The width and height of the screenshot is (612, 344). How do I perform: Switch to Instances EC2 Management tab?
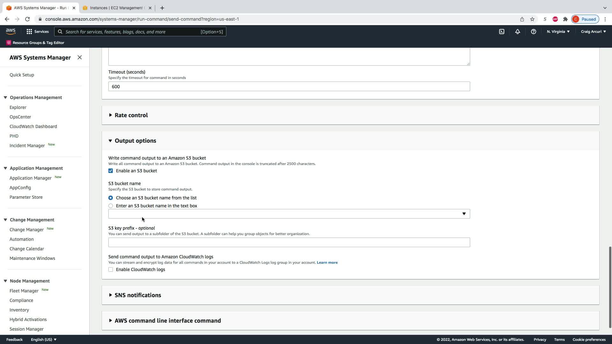pyautogui.click(x=116, y=8)
